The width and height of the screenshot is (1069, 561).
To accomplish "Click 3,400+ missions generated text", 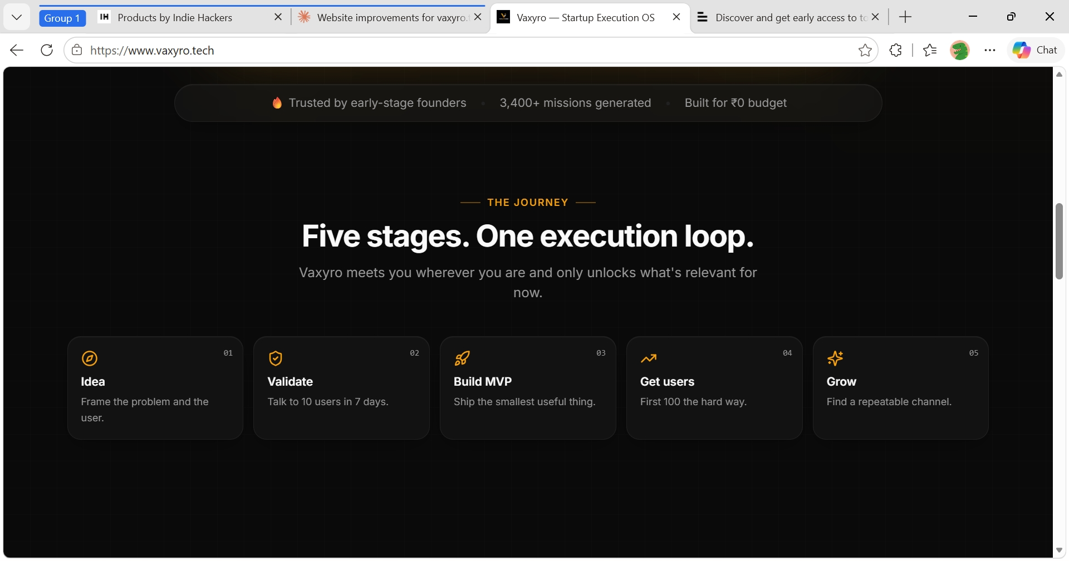I will point(575,103).
